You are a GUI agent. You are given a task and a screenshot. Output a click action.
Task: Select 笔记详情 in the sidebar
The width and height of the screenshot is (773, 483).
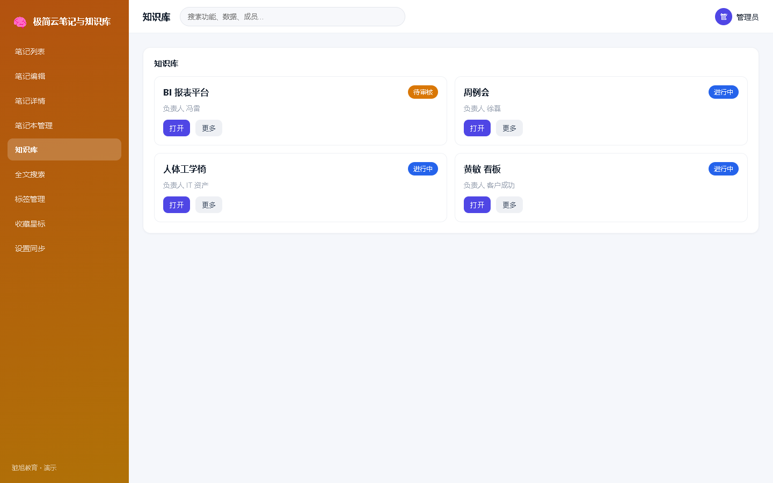[64, 101]
